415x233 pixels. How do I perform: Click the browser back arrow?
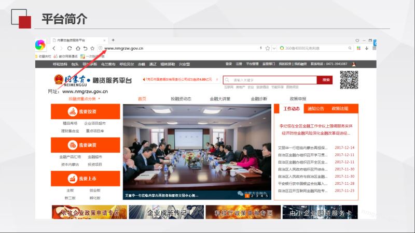[53, 48]
